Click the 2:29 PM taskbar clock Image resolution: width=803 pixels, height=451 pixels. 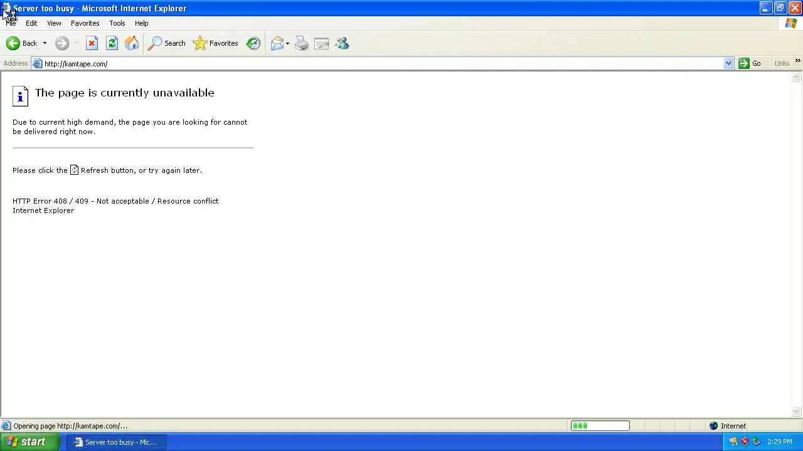click(x=780, y=442)
